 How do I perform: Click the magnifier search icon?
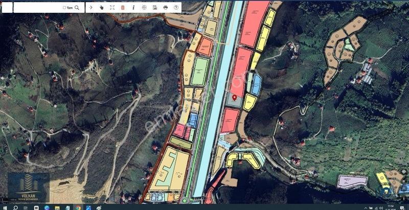click(x=77, y=8)
